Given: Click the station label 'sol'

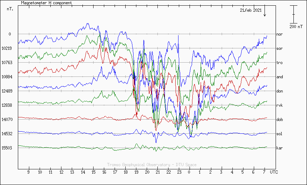Looking at the screenshot, I should (279, 134).
